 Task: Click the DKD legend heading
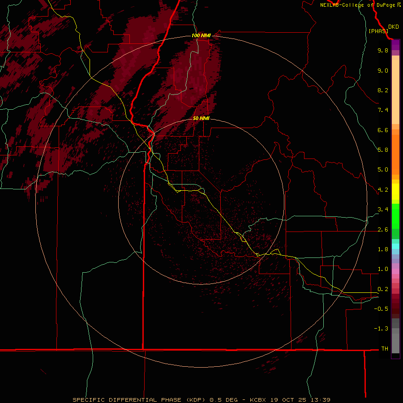pos(394,27)
